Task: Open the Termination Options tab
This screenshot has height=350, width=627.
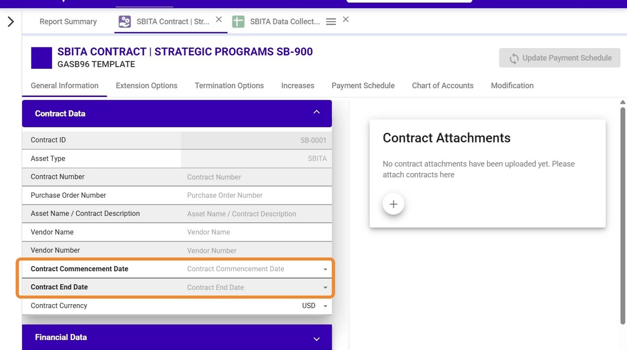Action: point(229,86)
